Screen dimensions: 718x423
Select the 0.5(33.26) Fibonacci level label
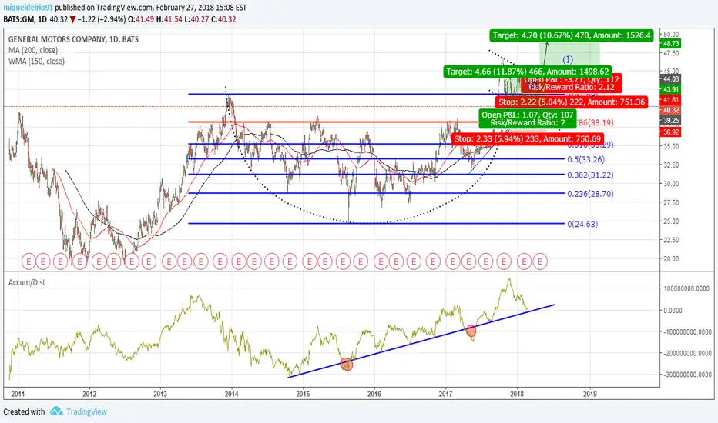pos(585,160)
